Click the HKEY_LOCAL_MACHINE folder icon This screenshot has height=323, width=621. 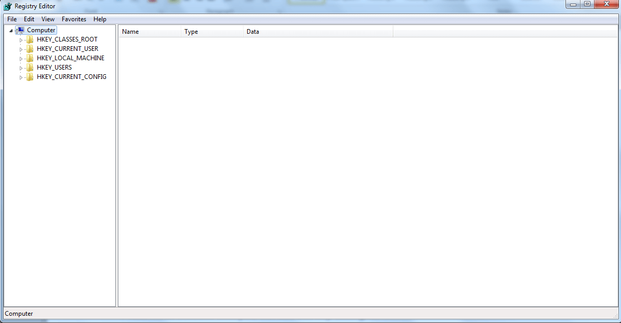click(30, 58)
